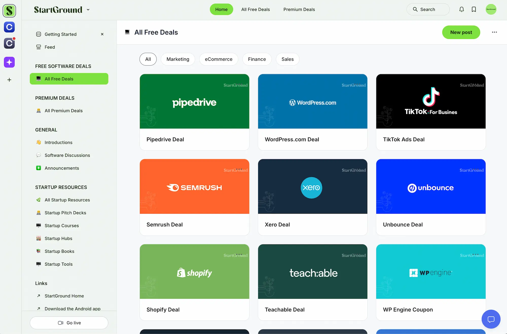Open the Semrush card three-dot menu

point(239,169)
